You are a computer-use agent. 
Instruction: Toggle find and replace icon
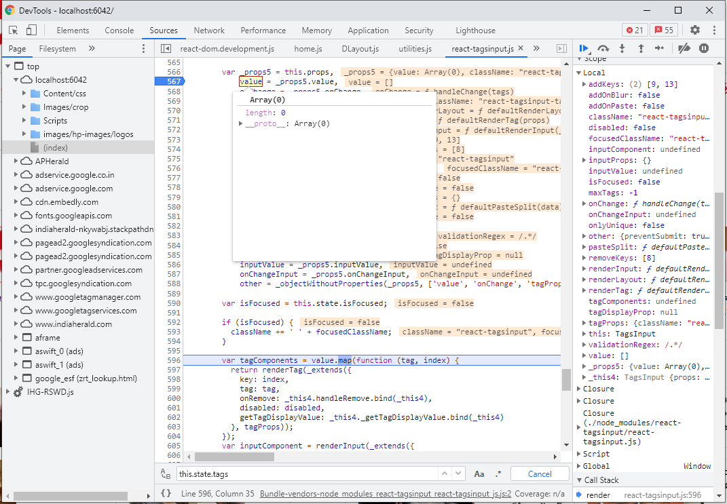click(166, 474)
